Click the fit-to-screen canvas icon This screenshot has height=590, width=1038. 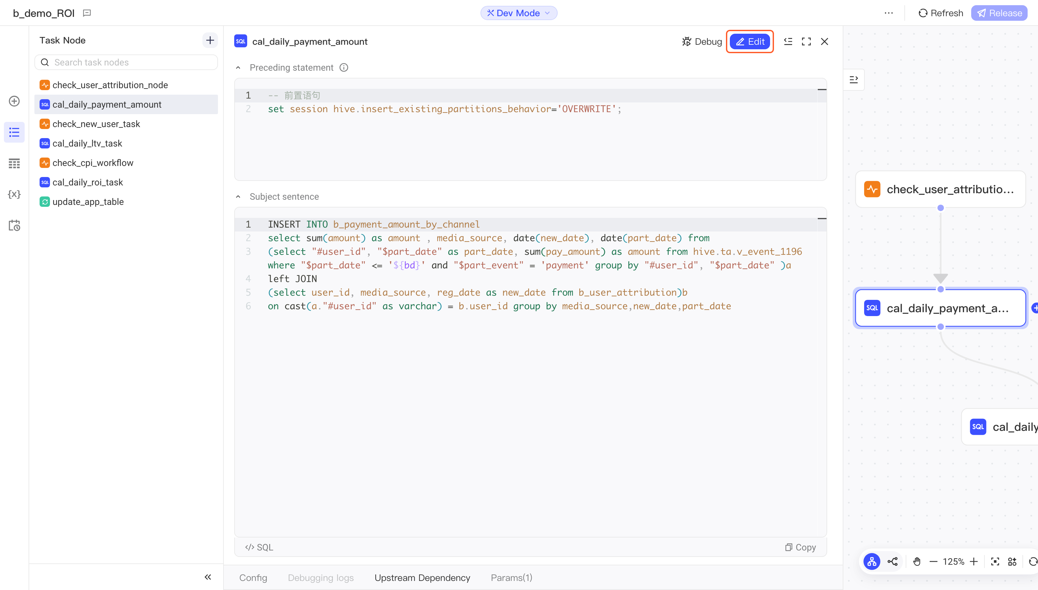995,561
